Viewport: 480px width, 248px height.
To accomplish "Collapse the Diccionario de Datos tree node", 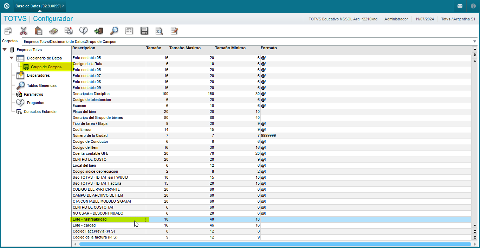I will (12, 58).
